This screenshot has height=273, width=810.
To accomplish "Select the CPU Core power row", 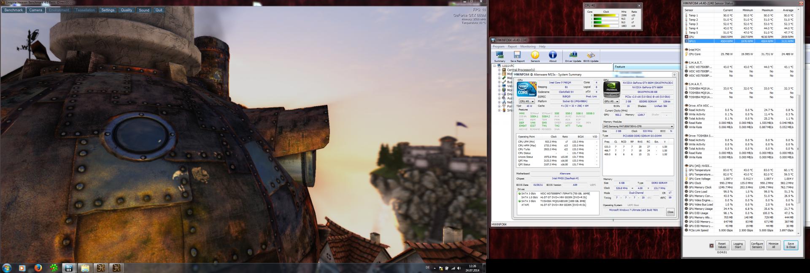I will [739, 54].
